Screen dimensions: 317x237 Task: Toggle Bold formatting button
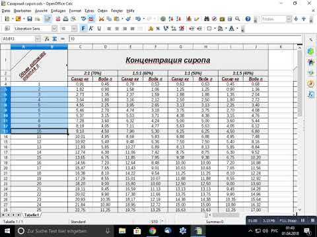[83, 28]
